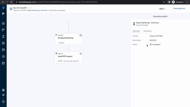Click the Dataprep logo at top of sidebar
190x107 pixels.
[3, 8]
